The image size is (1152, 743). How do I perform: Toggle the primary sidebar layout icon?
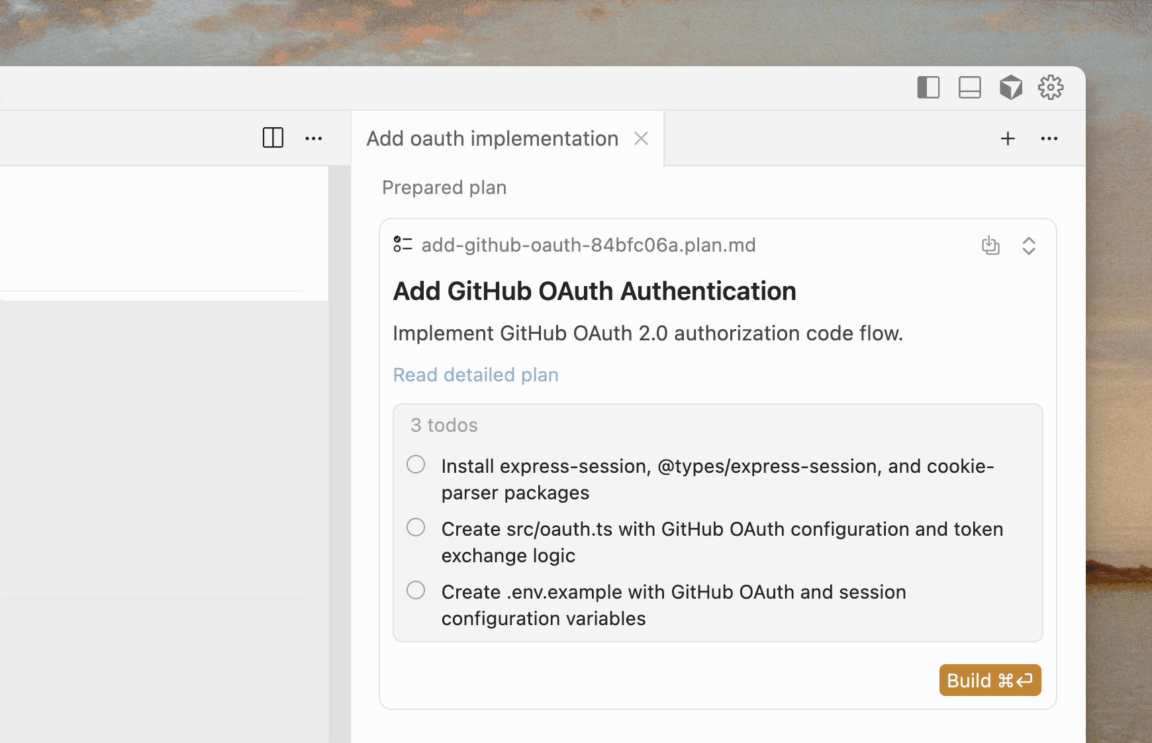pyautogui.click(x=928, y=87)
